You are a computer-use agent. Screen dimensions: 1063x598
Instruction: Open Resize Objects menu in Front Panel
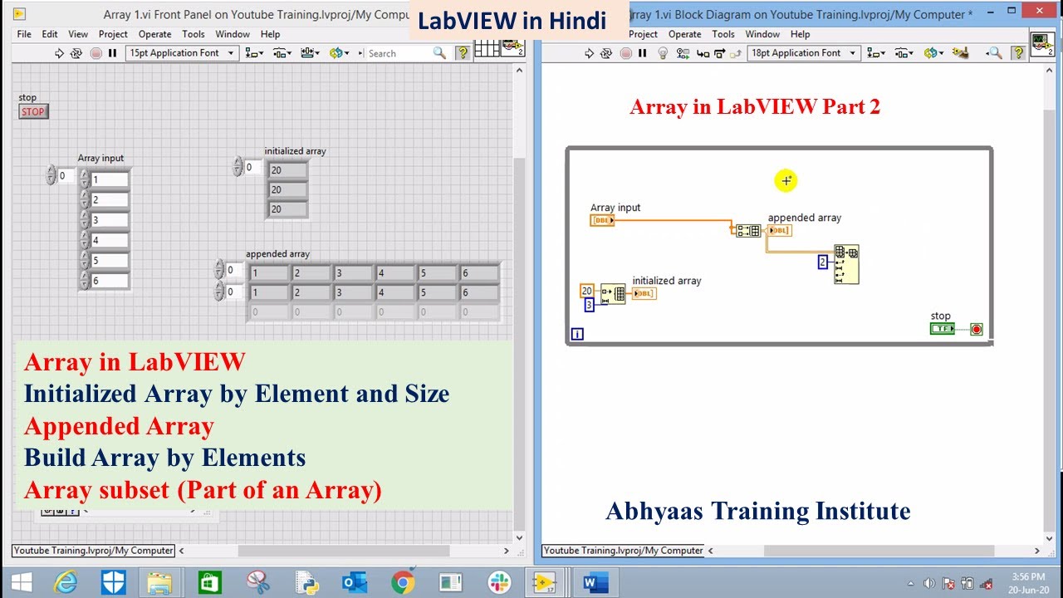click(x=311, y=53)
